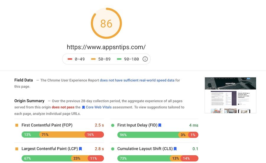
Task: Open the insufficient real-world speed data link
Action: pos(137,80)
